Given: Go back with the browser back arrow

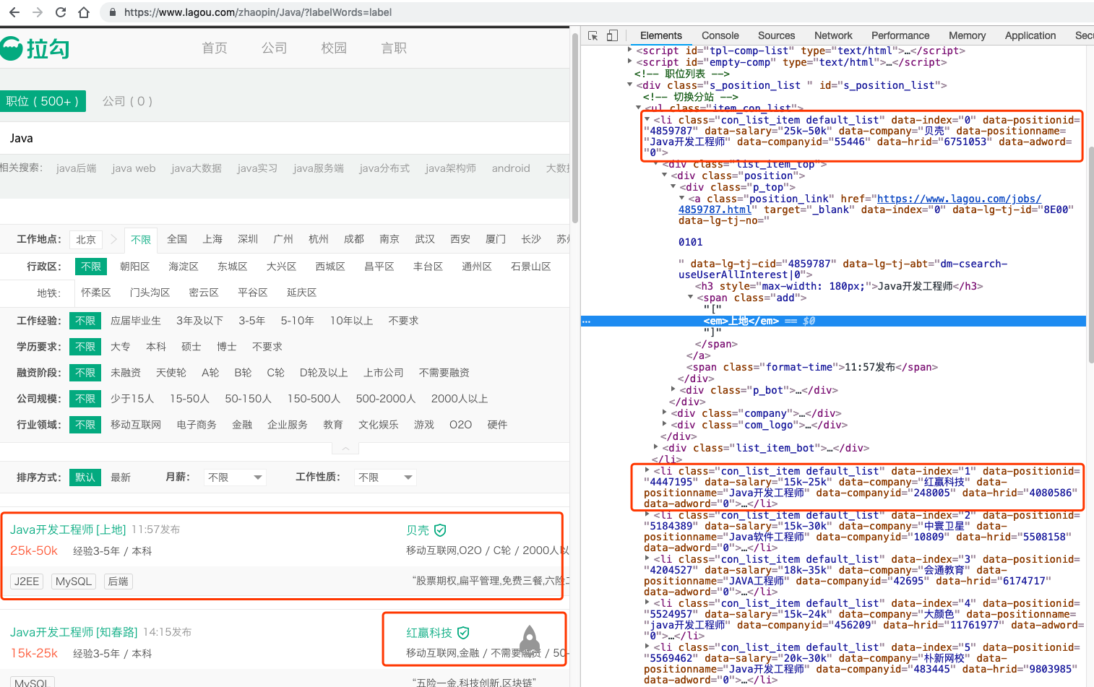Looking at the screenshot, I should tap(14, 12).
